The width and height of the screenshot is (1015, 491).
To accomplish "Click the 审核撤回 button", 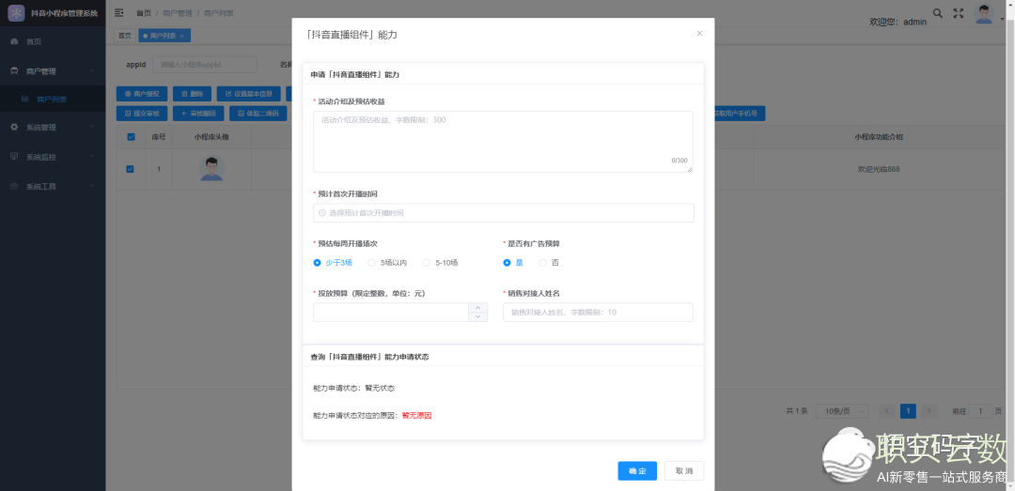I will coord(198,114).
